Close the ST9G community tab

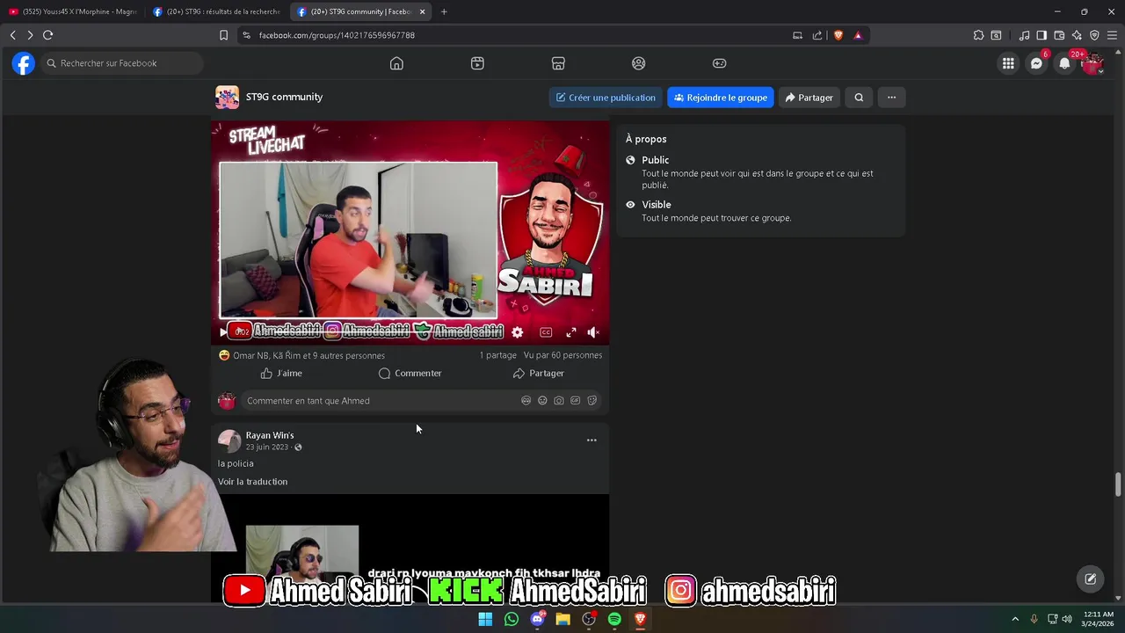[x=422, y=11]
